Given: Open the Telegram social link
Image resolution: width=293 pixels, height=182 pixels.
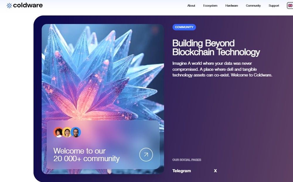Looking at the screenshot, I should coord(181,171).
